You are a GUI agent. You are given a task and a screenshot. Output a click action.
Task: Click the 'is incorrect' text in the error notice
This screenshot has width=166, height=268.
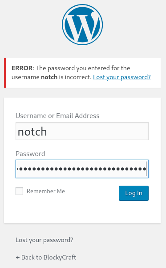pos(75,77)
